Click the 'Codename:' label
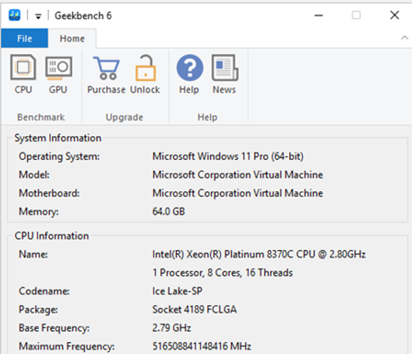412x354 pixels. pyautogui.click(x=44, y=291)
